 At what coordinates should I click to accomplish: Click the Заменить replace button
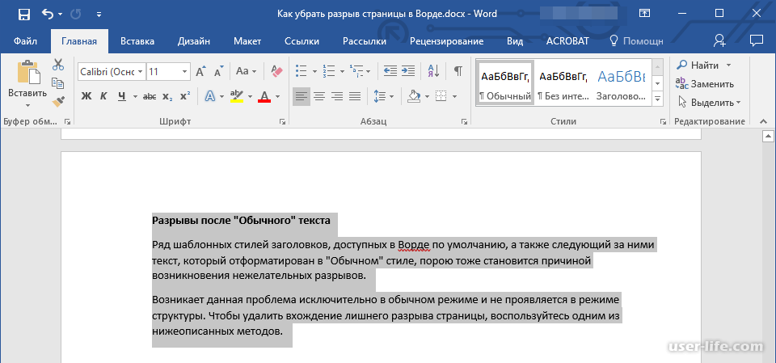tap(705, 84)
